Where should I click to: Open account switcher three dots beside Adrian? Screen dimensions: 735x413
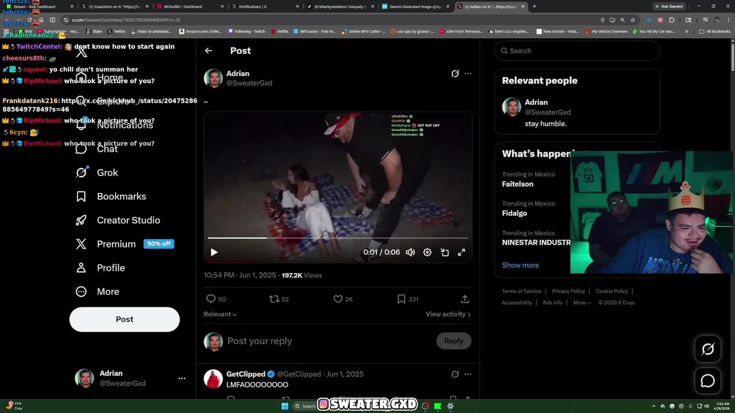[x=181, y=379]
